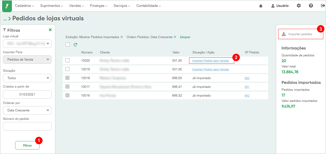
Task: Open the settings gear icon
Action: (x=299, y=6)
